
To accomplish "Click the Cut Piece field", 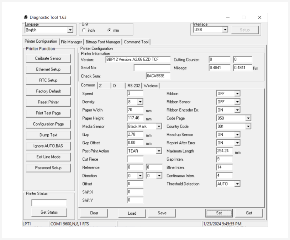I will (x=135, y=159).
